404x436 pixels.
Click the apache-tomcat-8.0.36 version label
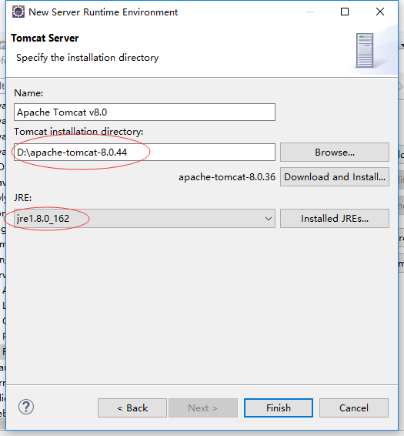227,177
